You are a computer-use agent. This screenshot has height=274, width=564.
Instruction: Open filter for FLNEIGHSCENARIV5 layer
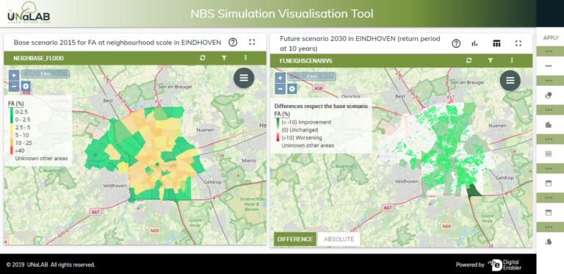[x=491, y=61]
